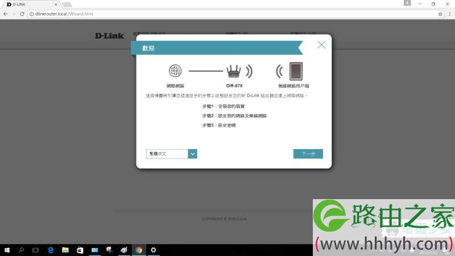This screenshot has width=455, height=256.
Task: Launch Microsoft Edge from taskbar
Action: coord(51,250)
